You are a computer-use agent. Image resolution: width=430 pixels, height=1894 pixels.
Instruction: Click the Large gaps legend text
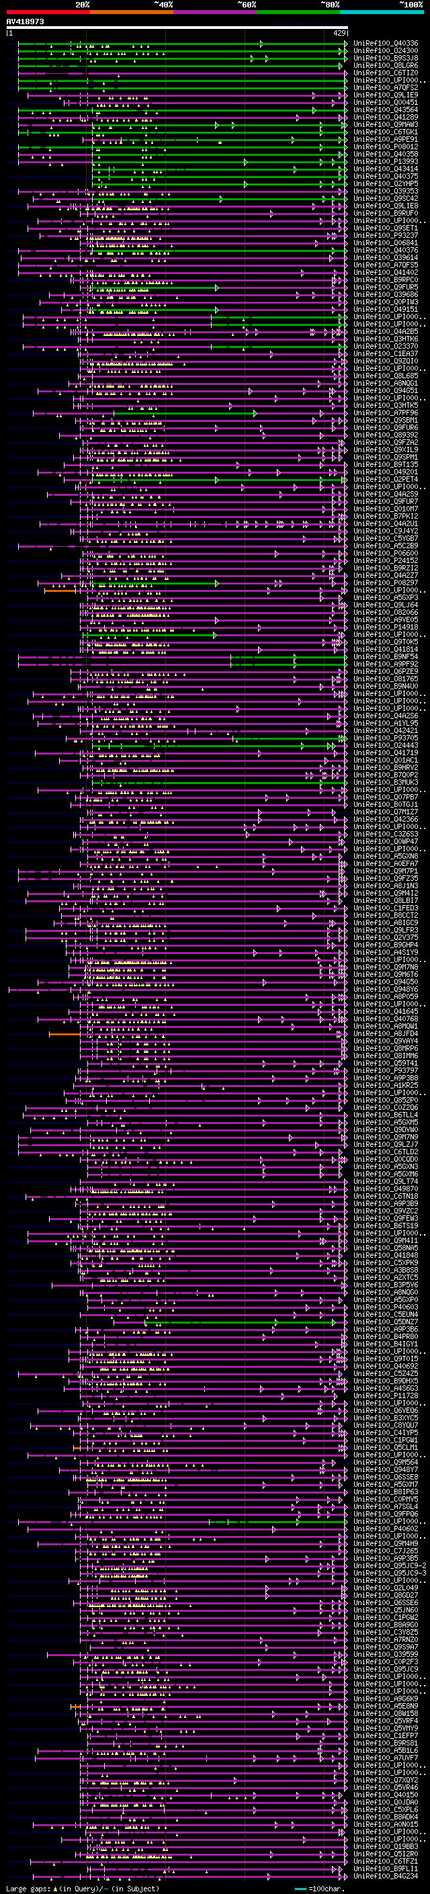pyautogui.click(x=29, y=1888)
